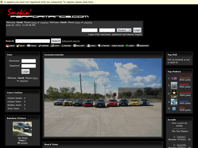The image size is (198, 148).
Task: Click the Top Poll panel header
Action: point(179,55)
